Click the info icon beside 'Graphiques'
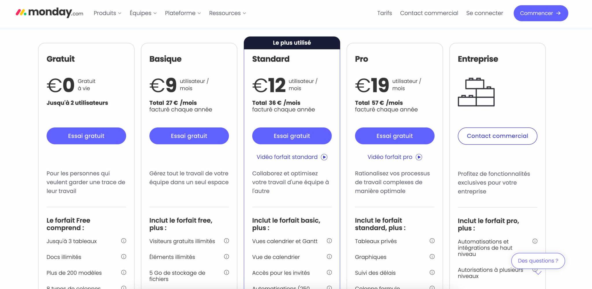The height and width of the screenshot is (289, 592). point(432,256)
